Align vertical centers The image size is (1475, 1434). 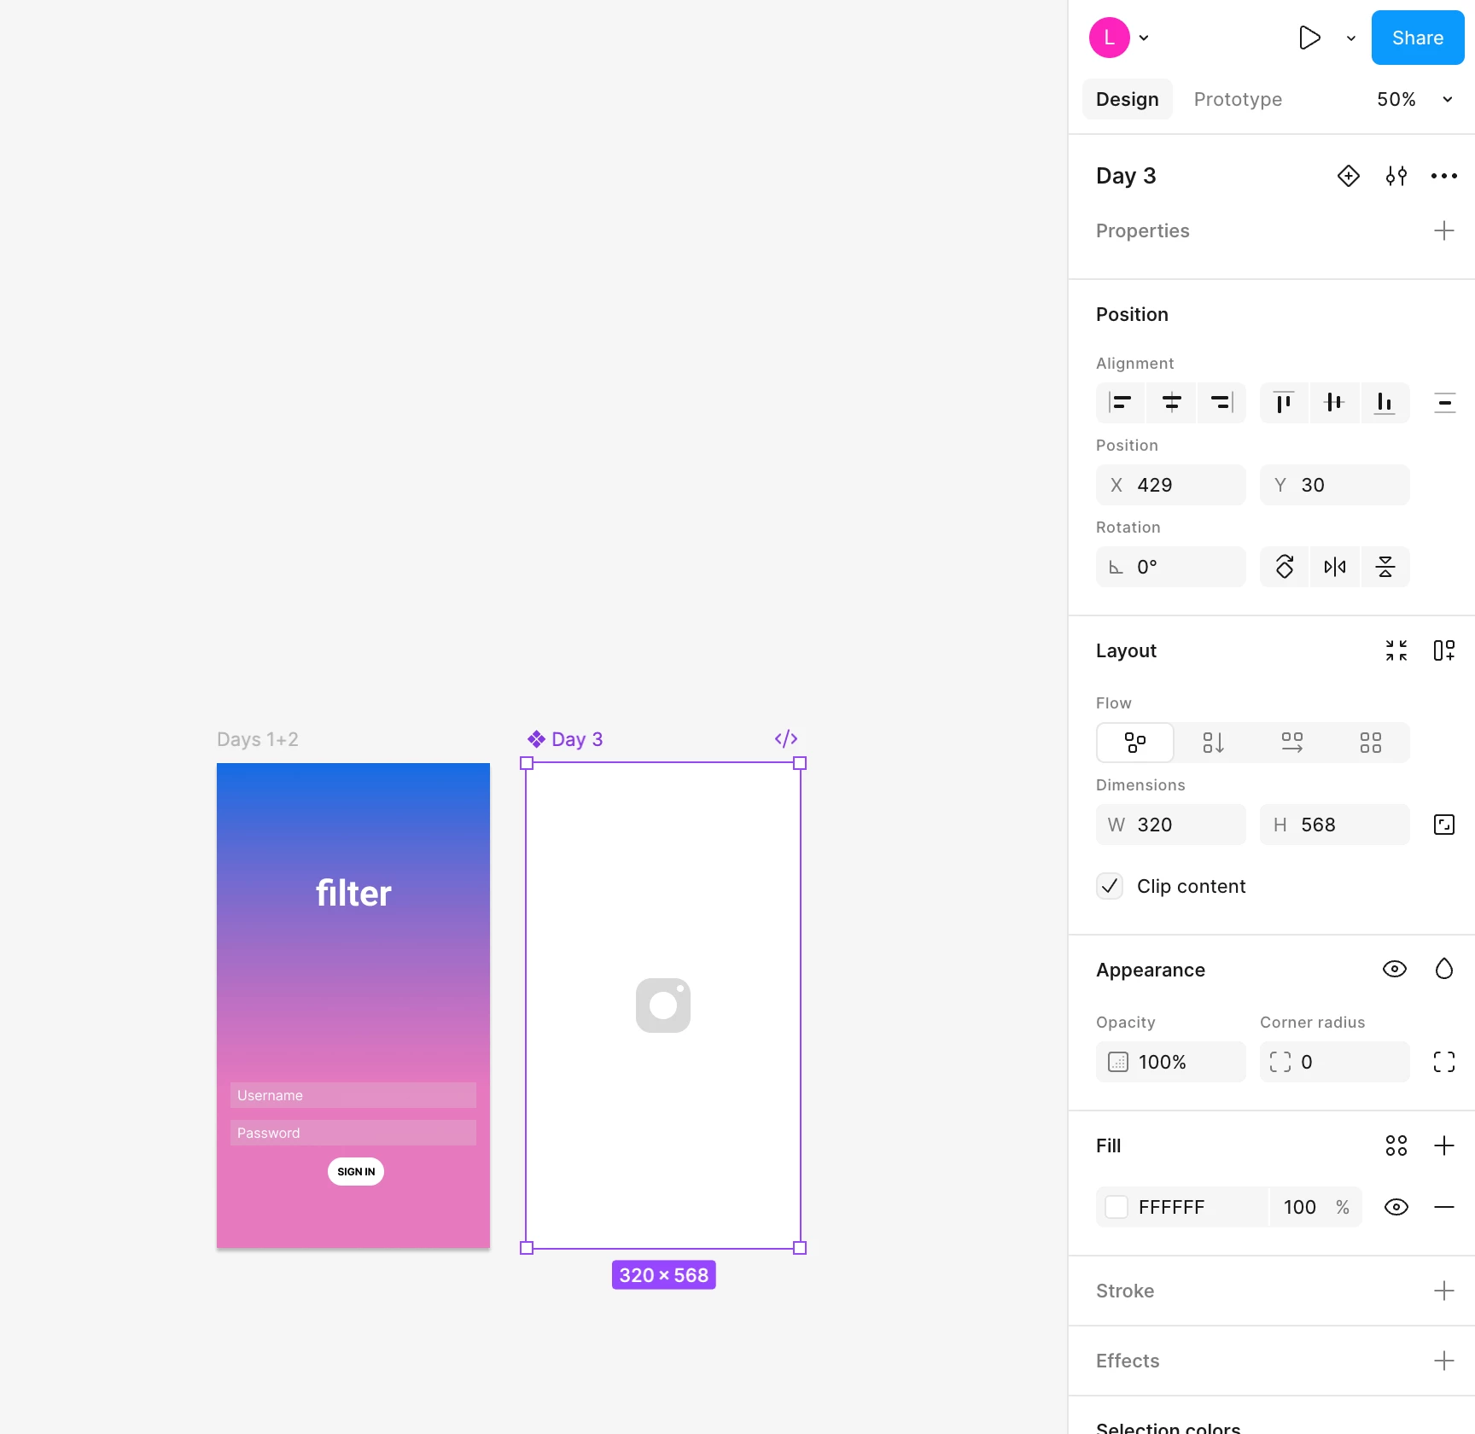pyautogui.click(x=1334, y=402)
